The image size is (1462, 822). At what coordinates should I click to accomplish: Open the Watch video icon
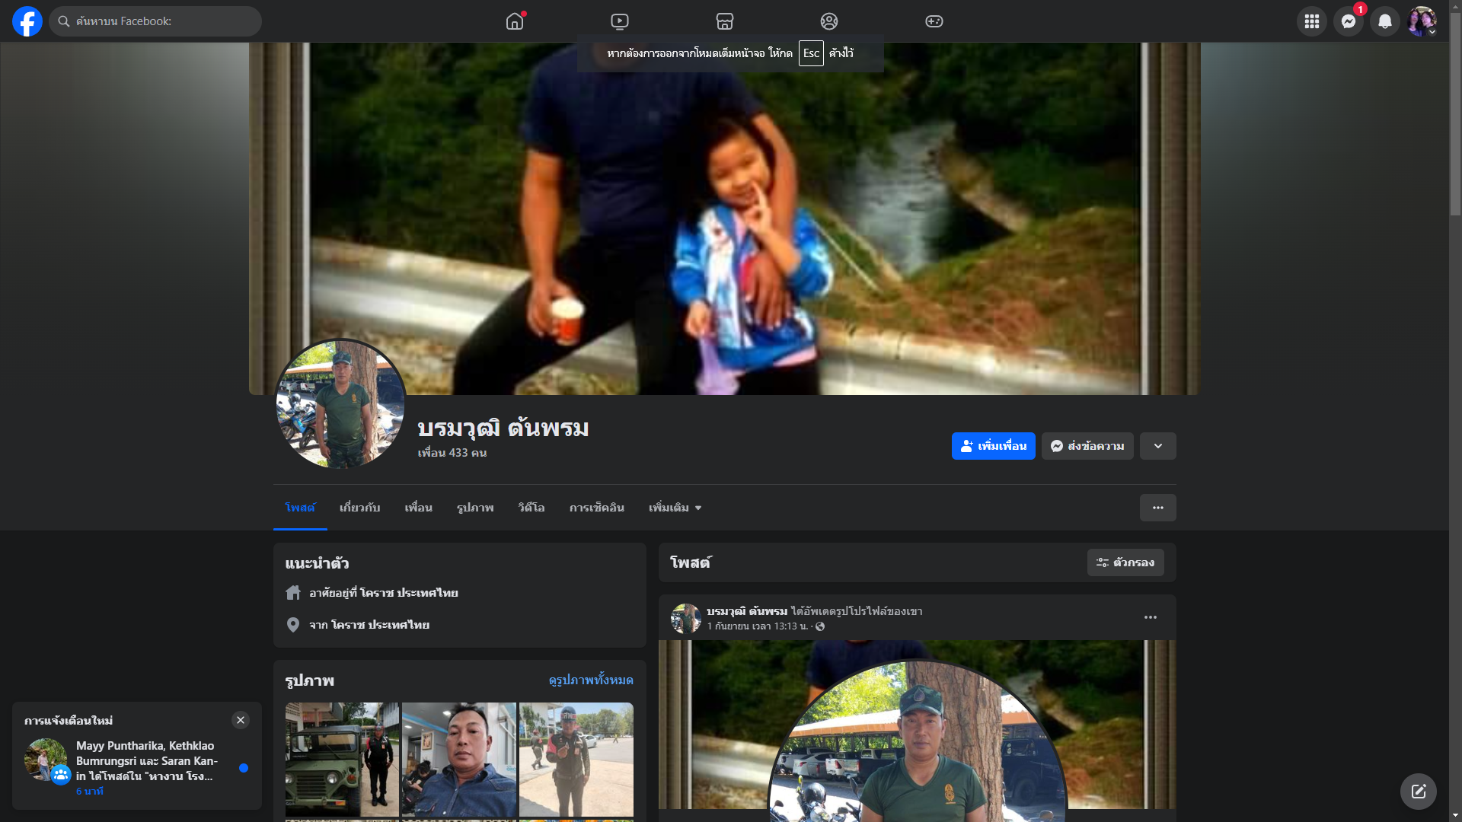coord(620,21)
